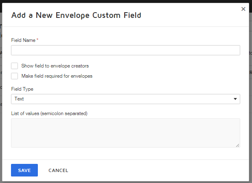Click the text area resize grip
Image resolution: width=252 pixels, height=183 pixels.
click(x=237, y=145)
